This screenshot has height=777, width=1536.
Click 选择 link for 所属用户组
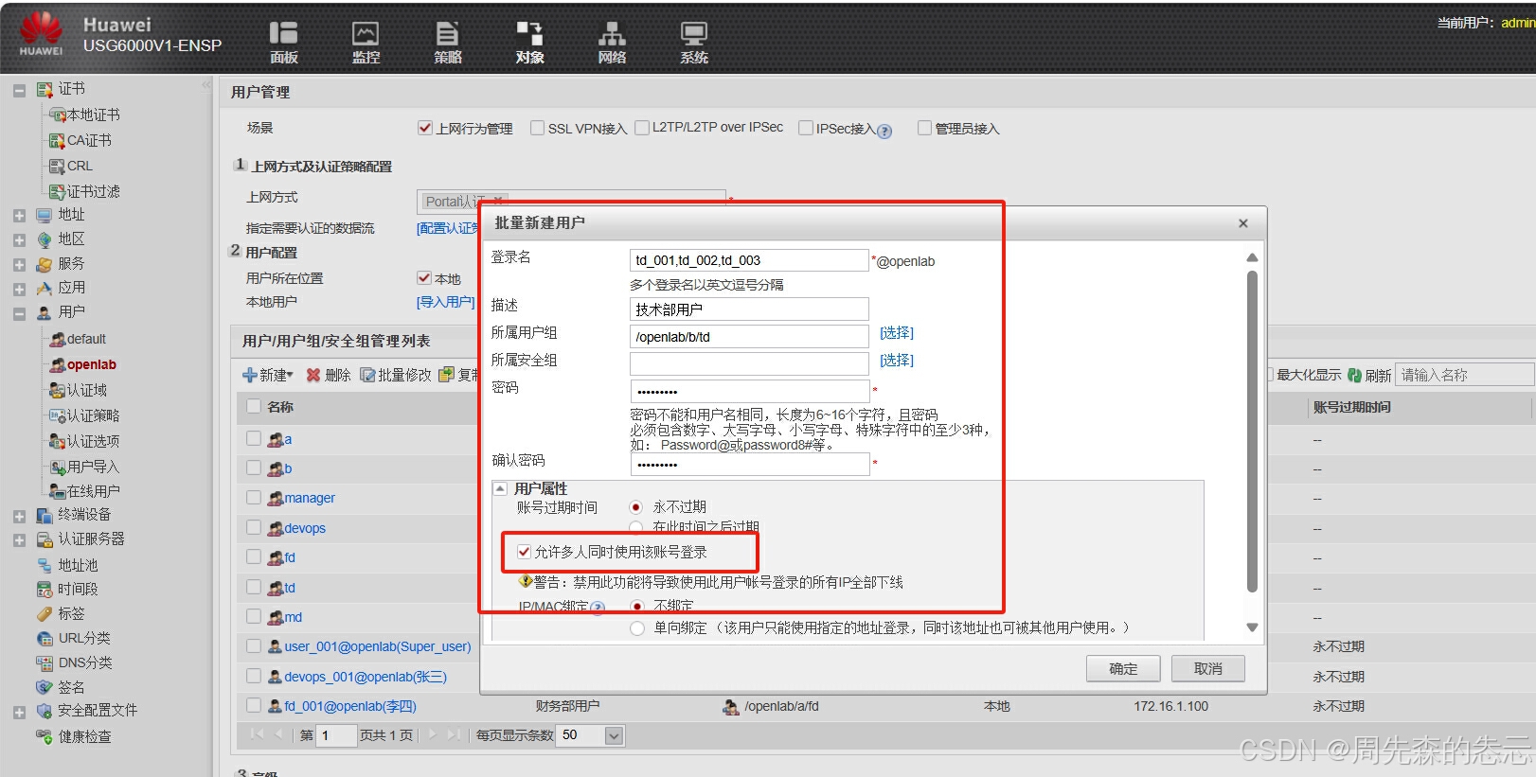click(897, 333)
